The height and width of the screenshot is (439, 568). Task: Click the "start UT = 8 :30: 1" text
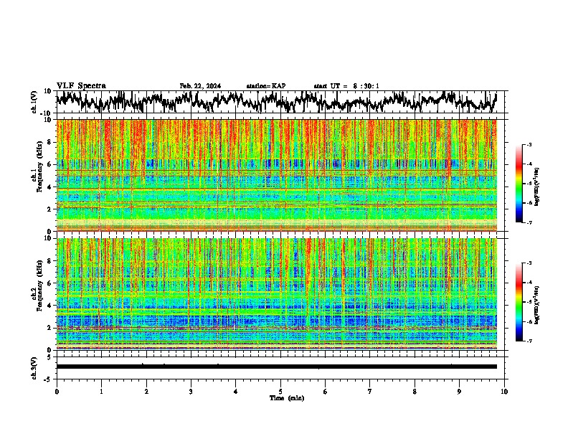click(346, 86)
